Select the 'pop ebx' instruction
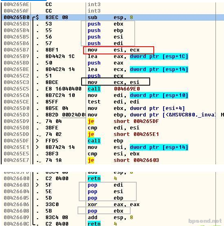Image resolution: width=224 pixels, height=226 pixels. coord(106,211)
